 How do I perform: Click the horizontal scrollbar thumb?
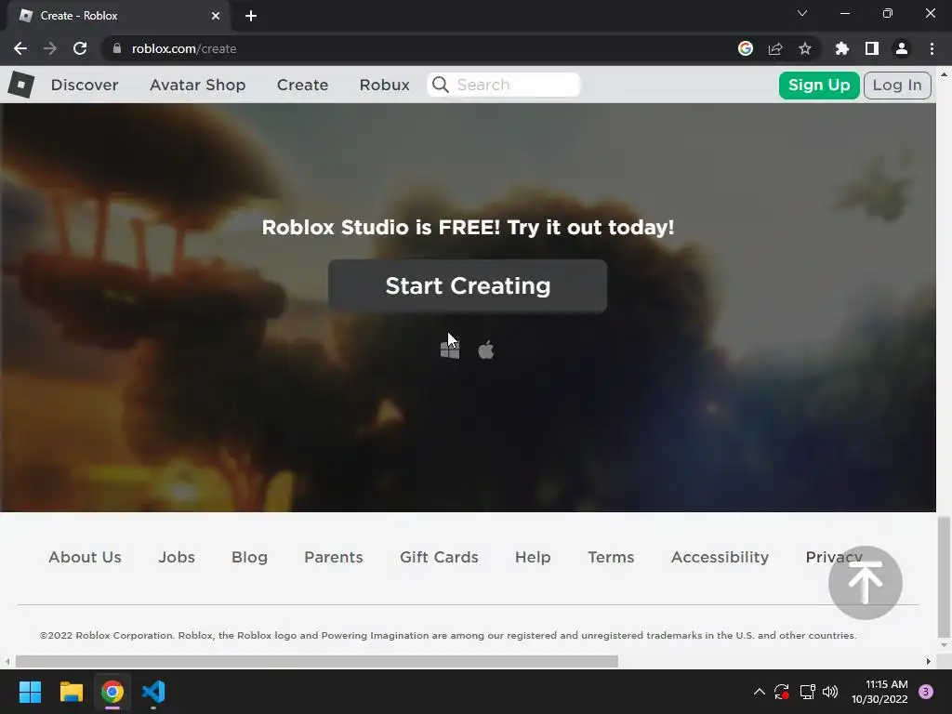pos(317,661)
